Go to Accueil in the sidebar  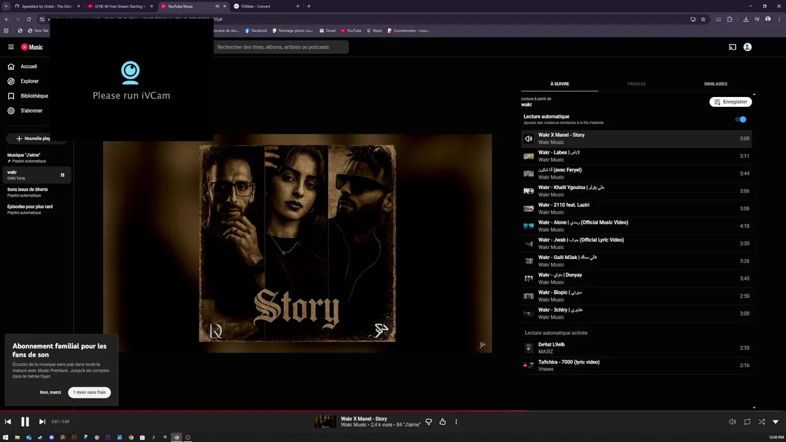pos(23,66)
